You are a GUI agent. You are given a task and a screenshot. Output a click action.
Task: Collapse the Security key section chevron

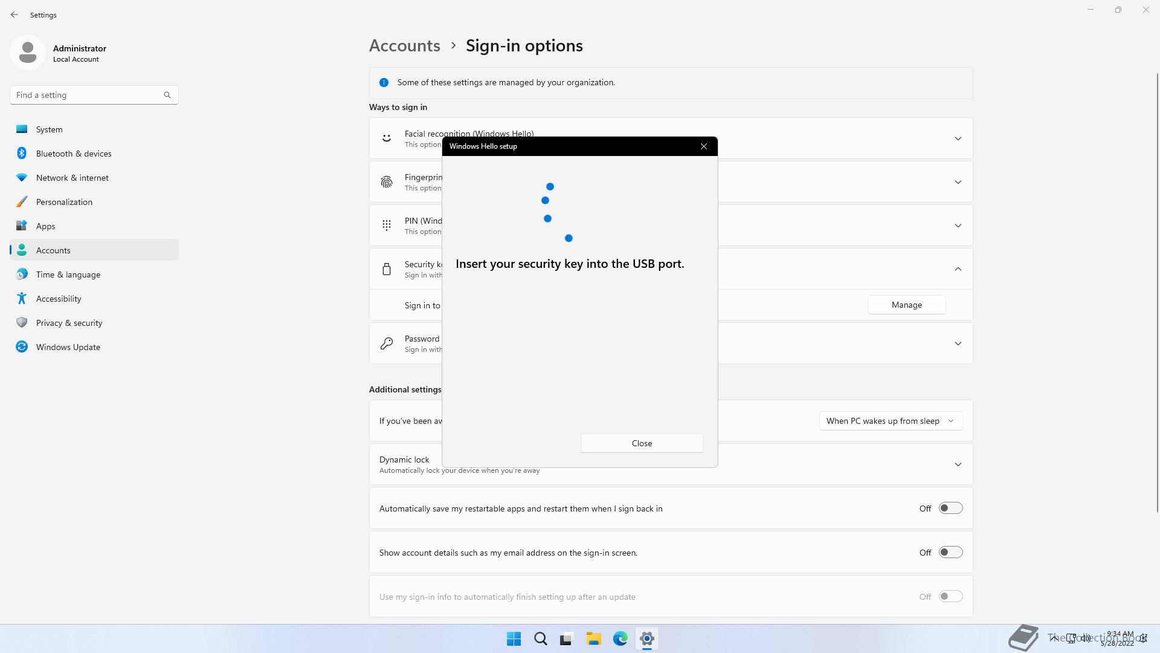(958, 269)
